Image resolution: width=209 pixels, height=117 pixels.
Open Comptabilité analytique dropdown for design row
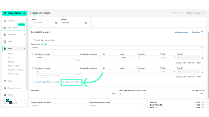91,58
